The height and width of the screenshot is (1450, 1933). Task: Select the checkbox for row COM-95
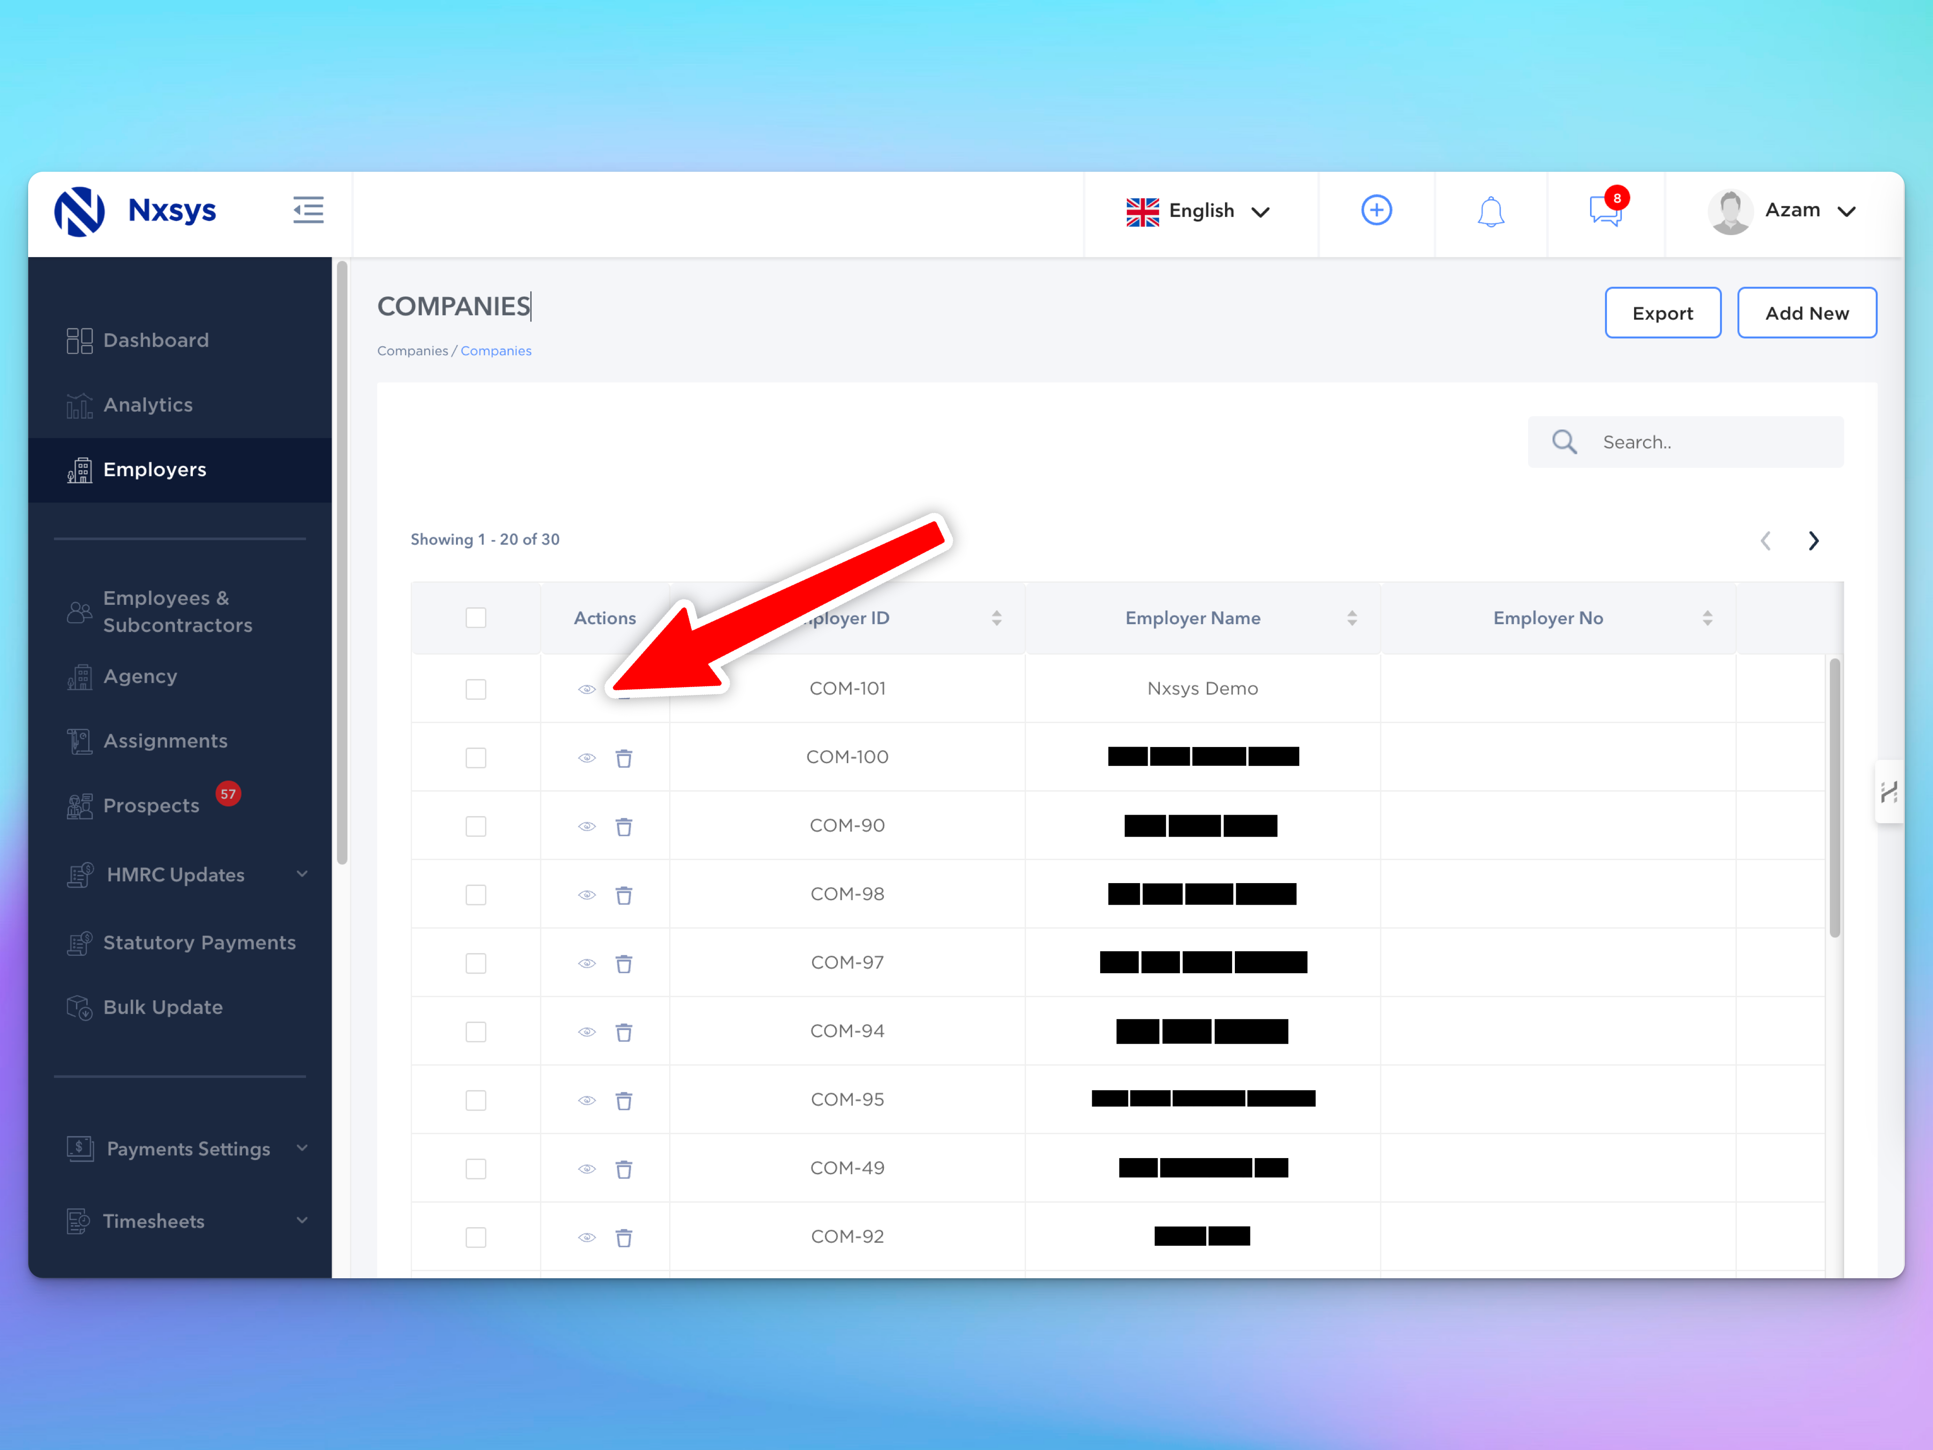tap(475, 1100)
